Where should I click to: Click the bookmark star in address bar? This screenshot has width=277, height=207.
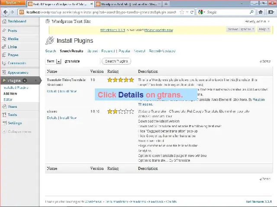tap(182, 12)
